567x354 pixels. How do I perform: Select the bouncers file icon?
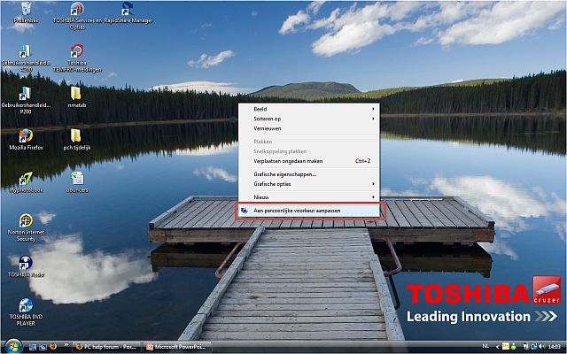pyautogui.click(x=77, y=182)
